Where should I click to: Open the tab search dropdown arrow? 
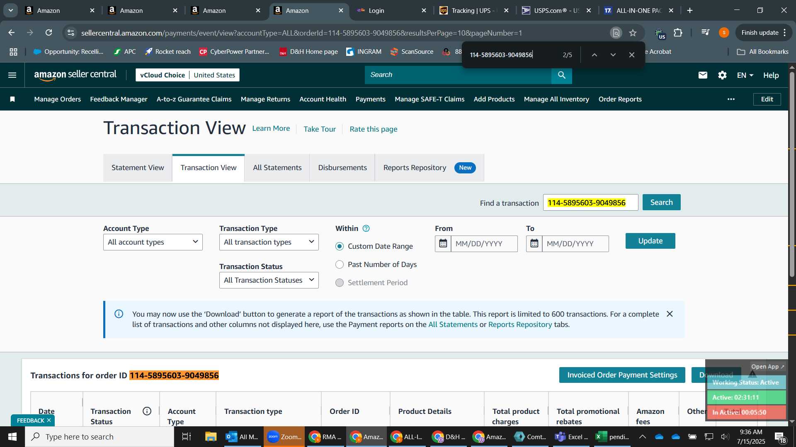[10, 10]
